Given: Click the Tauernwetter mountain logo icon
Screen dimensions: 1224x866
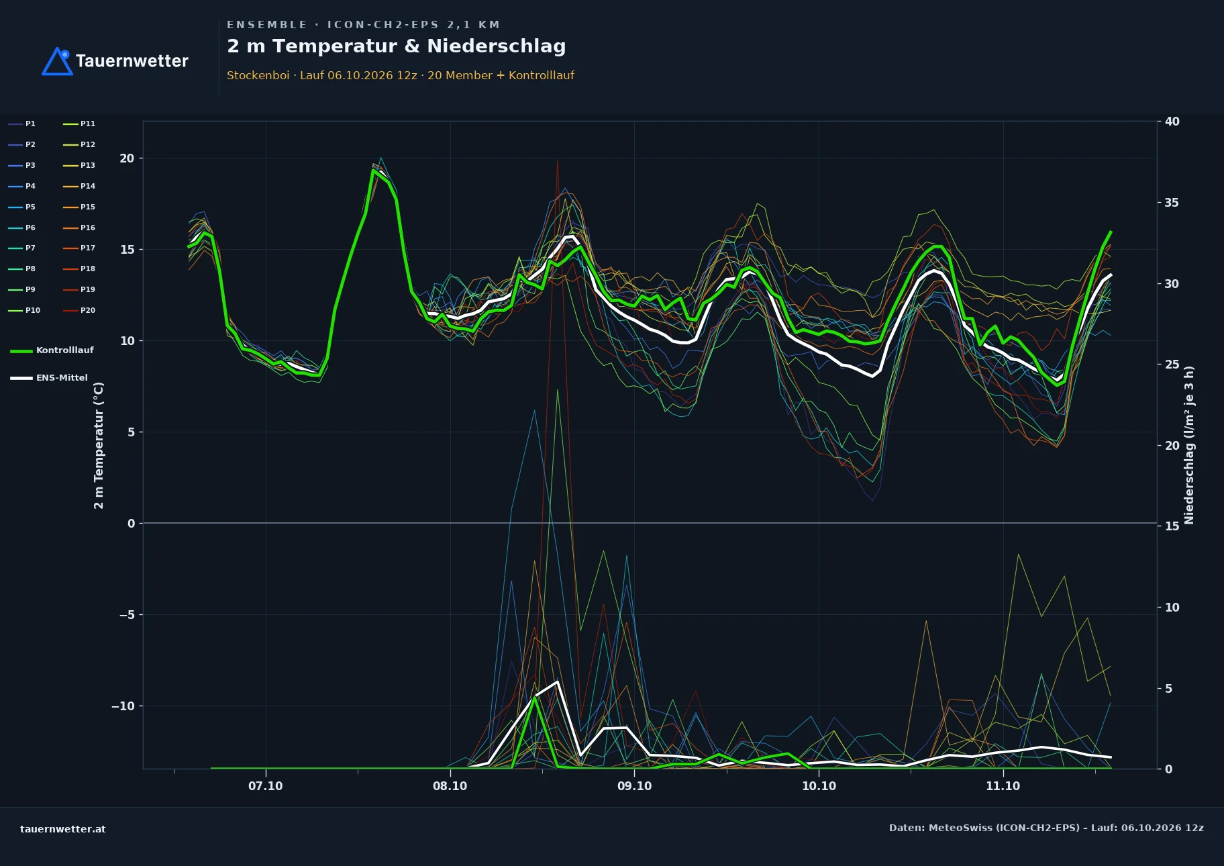Looking at the screenshot, I should click(x=57, y=61).
